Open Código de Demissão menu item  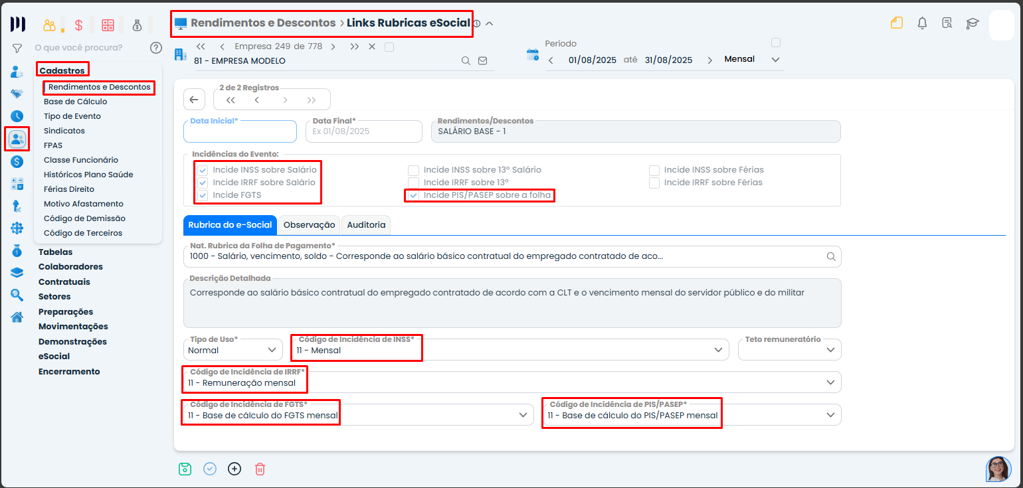click(84, 218)
